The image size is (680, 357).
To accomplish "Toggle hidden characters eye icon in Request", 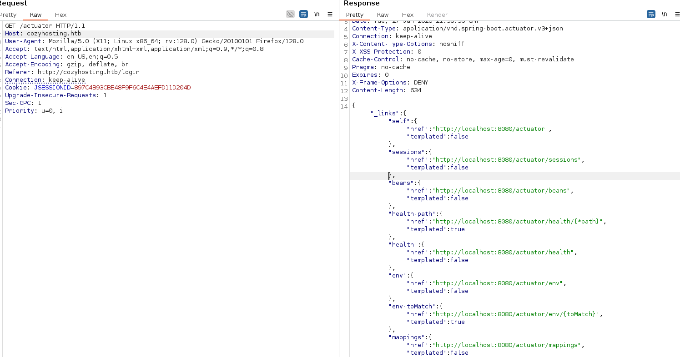I will click(290, 14).
